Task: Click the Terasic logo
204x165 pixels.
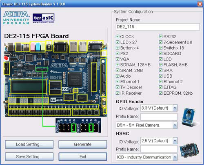Action: 44,18
